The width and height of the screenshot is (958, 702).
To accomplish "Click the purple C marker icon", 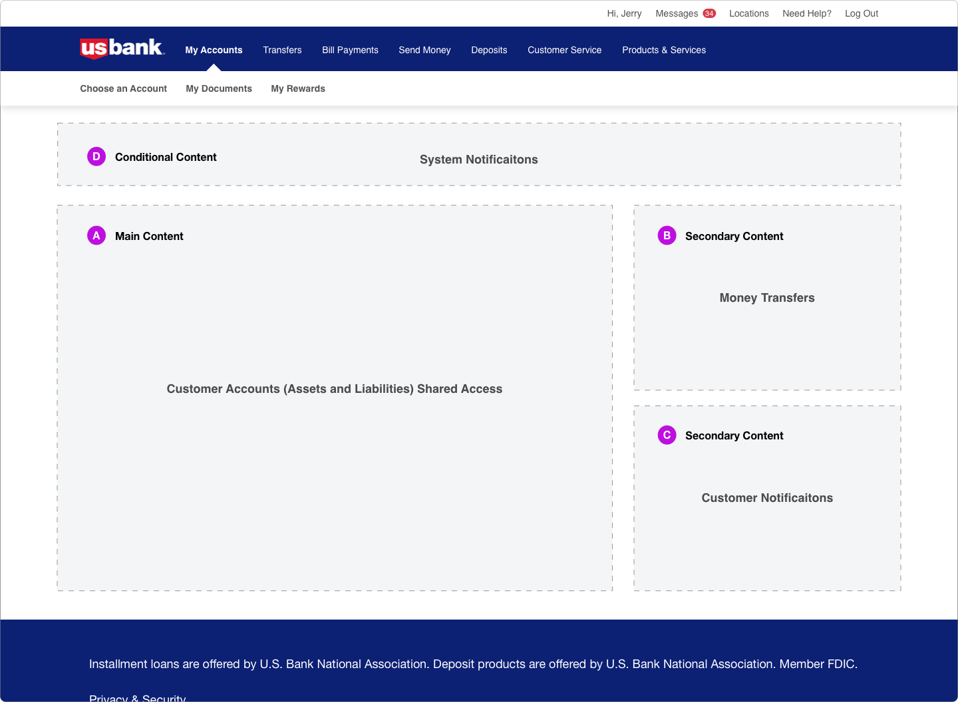I will (667, 435).
